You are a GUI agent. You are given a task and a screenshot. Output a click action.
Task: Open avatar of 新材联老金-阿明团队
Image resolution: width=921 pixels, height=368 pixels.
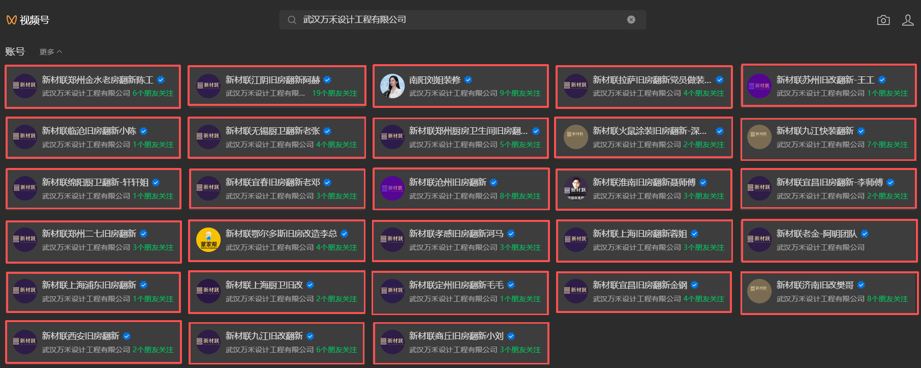(x=759, y=240)
